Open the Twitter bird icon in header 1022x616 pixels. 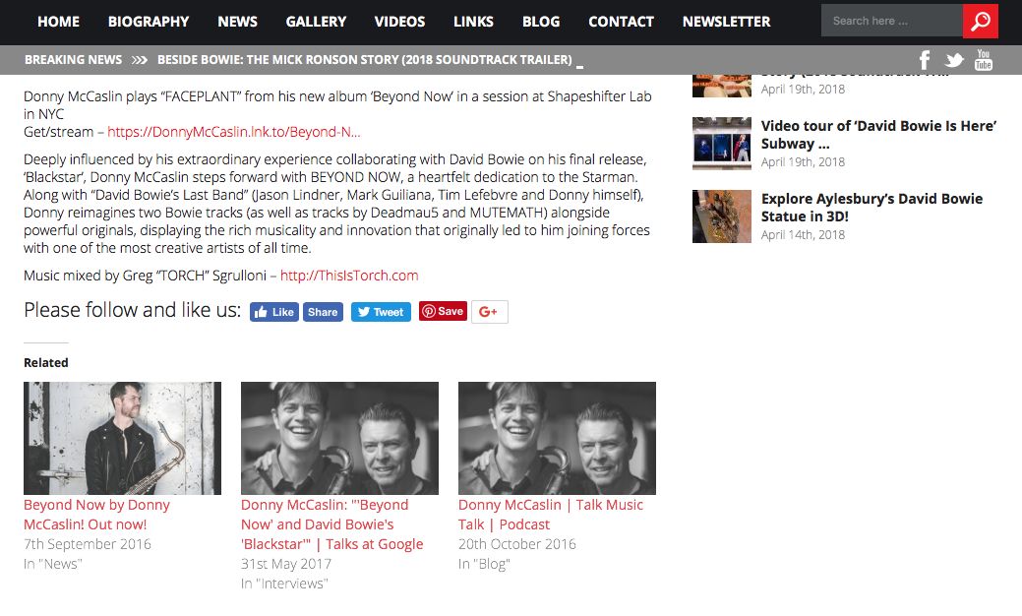click(x=953, y=60)
